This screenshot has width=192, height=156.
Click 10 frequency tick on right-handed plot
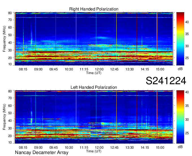point(10,64)
